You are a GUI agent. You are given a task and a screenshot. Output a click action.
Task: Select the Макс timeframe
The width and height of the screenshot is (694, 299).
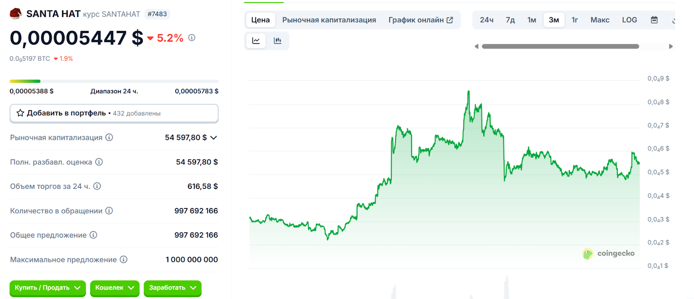(x=600, y=20)
